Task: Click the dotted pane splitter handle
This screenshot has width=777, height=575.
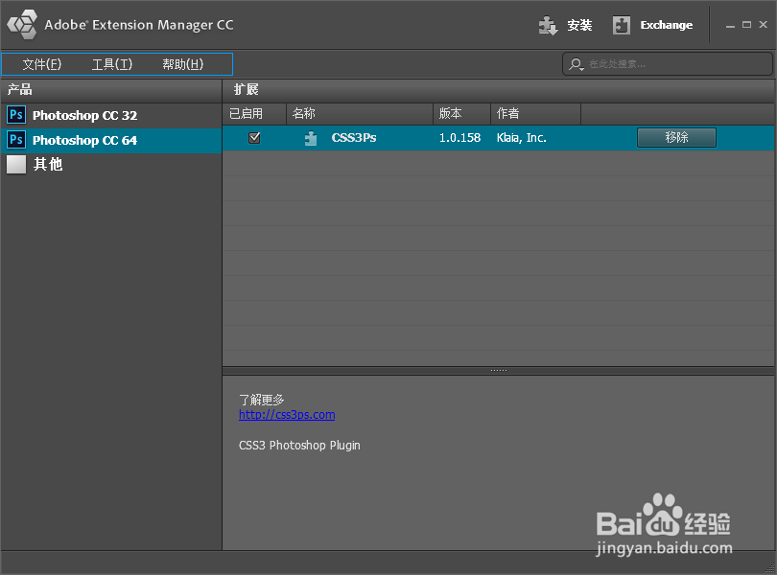Action: (x=499, y=371)
